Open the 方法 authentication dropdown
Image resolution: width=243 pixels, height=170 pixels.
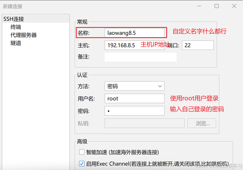point(134,86)
